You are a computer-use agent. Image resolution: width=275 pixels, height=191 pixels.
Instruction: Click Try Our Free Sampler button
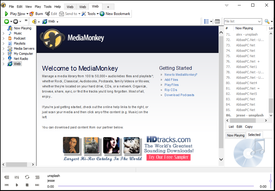pyautogui.click(x=168, y=157)
